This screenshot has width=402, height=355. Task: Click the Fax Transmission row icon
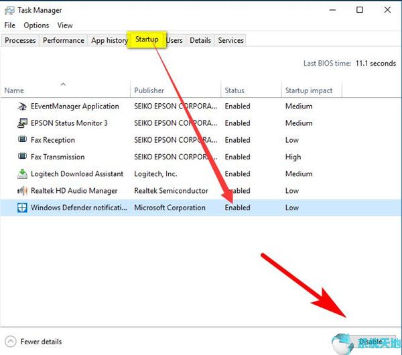pyautogui.click(x=22, y=156)
